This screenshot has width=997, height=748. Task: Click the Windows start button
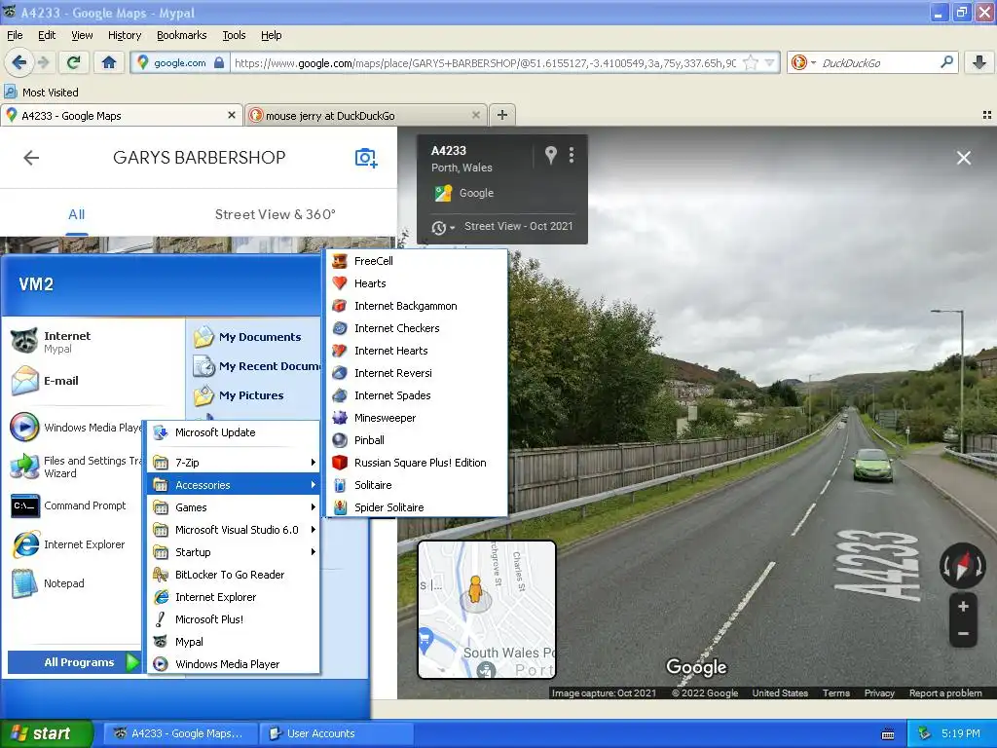pyautogui.click(x=47, y=733)
